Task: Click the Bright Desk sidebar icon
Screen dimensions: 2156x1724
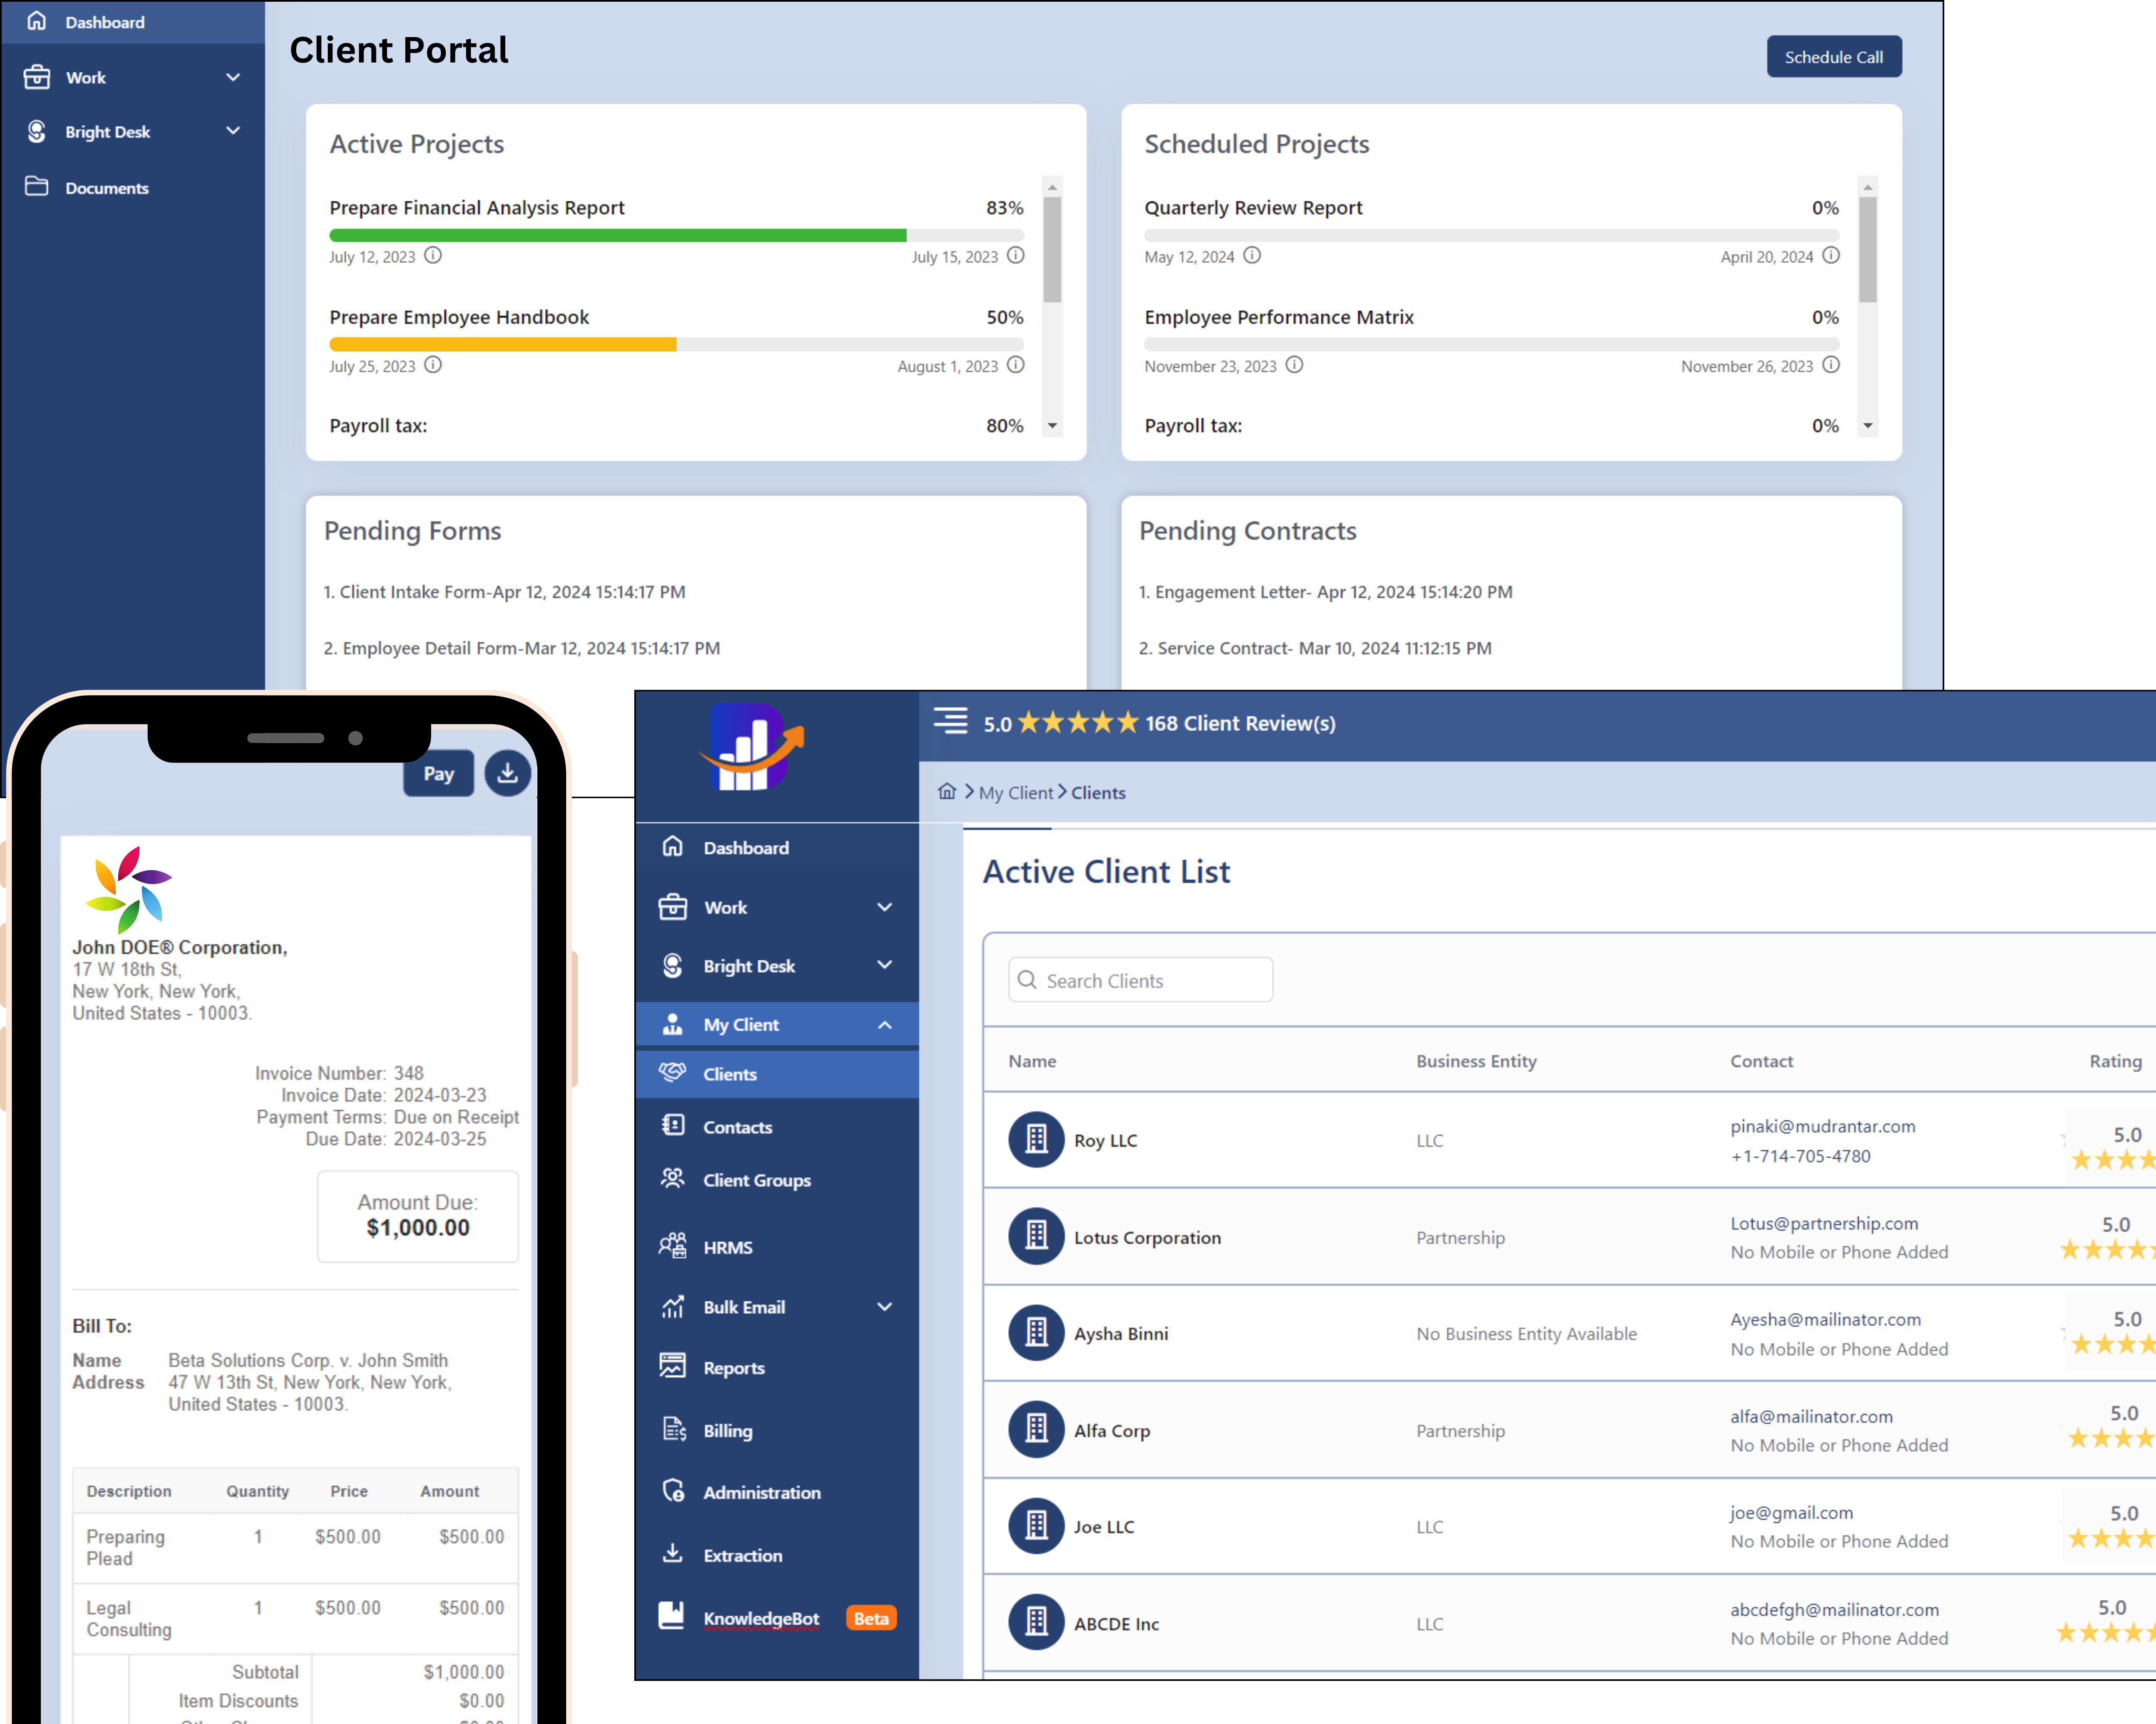Action: pos(39,130)
